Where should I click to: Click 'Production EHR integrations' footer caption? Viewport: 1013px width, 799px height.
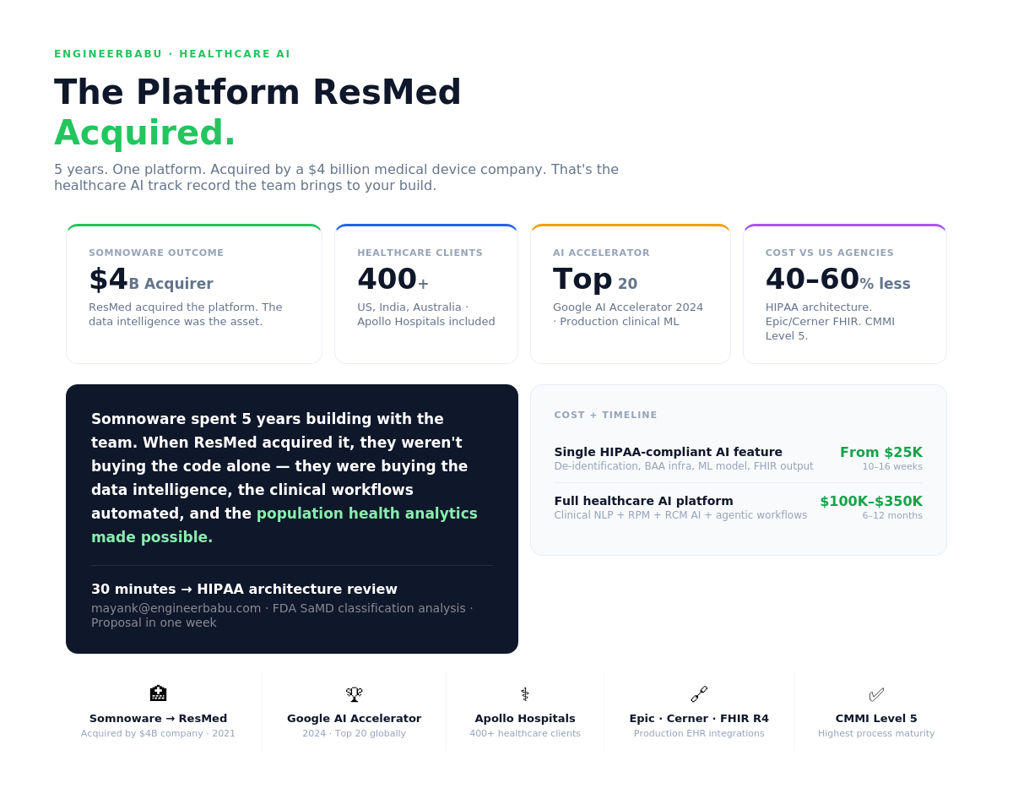coord(699,733)
